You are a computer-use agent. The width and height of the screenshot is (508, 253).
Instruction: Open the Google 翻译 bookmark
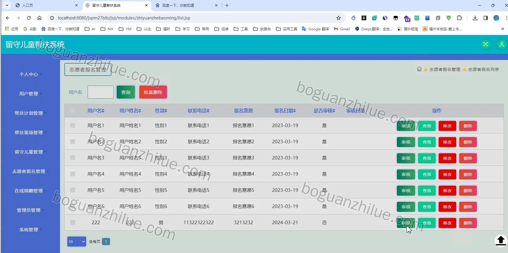(315, 29)
